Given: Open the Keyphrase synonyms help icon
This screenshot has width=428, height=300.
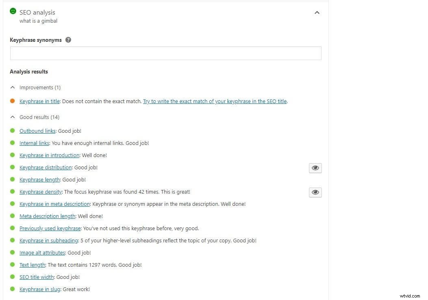Looking at the screenshot, I should tap(68, 40).
